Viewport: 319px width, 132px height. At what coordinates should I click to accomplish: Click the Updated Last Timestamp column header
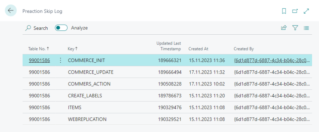click(x=169, y=46)
